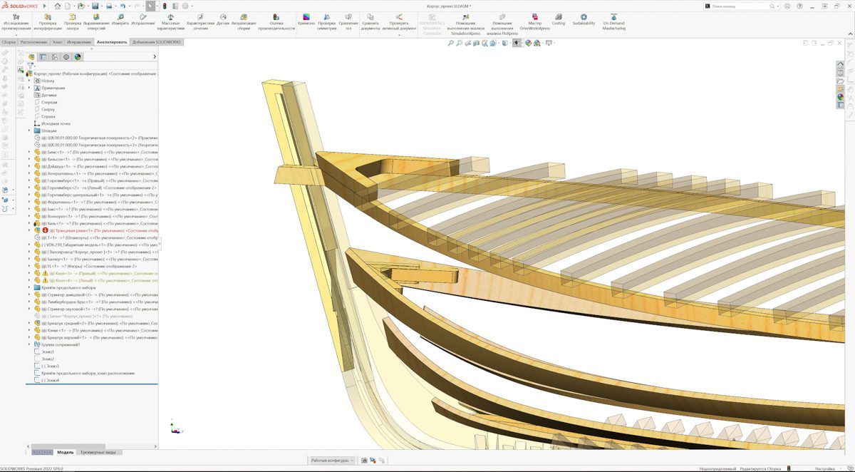Open Проверка интерференции tool
The height and width of the screenshot is (472, 855).
tap(48, 19)
